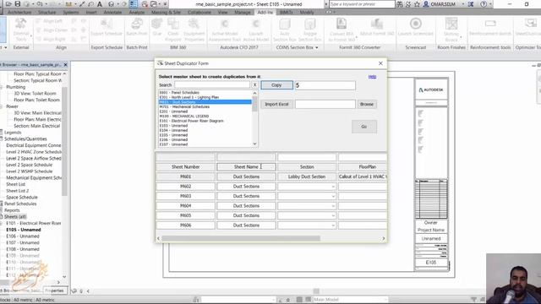The height and width of the screenshot is (304, 541).
Task: Click the Excel file path input field
Action: coord(325,104)
